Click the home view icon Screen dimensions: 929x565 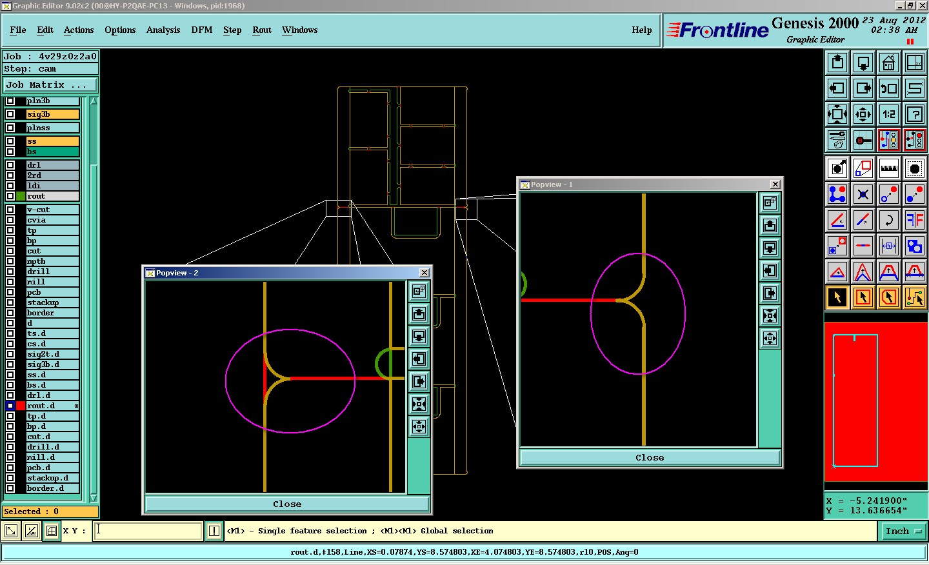[889, 63]
